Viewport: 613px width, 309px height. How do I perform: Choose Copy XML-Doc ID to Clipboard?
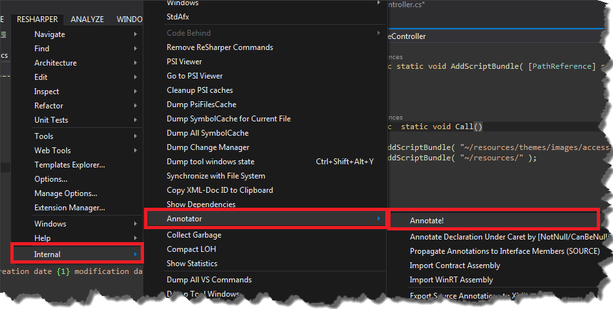coord(265,190)
